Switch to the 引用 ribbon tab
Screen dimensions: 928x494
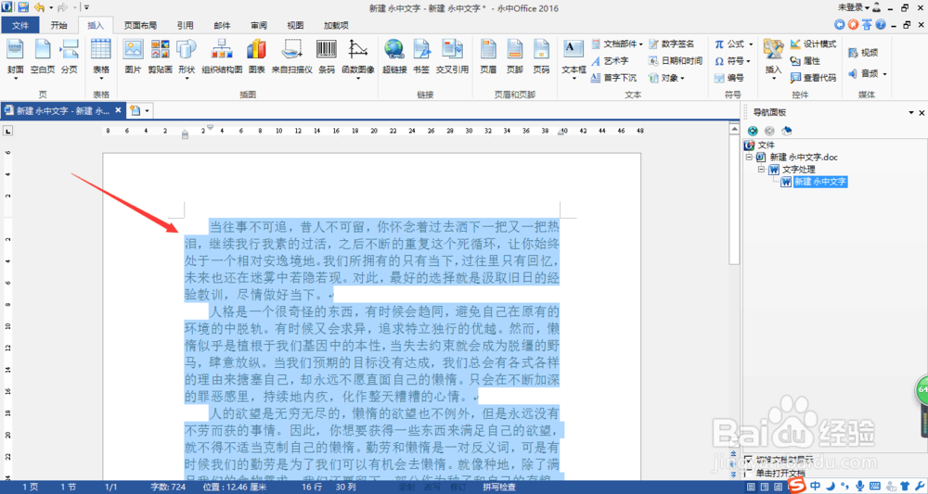coord(186,25)
